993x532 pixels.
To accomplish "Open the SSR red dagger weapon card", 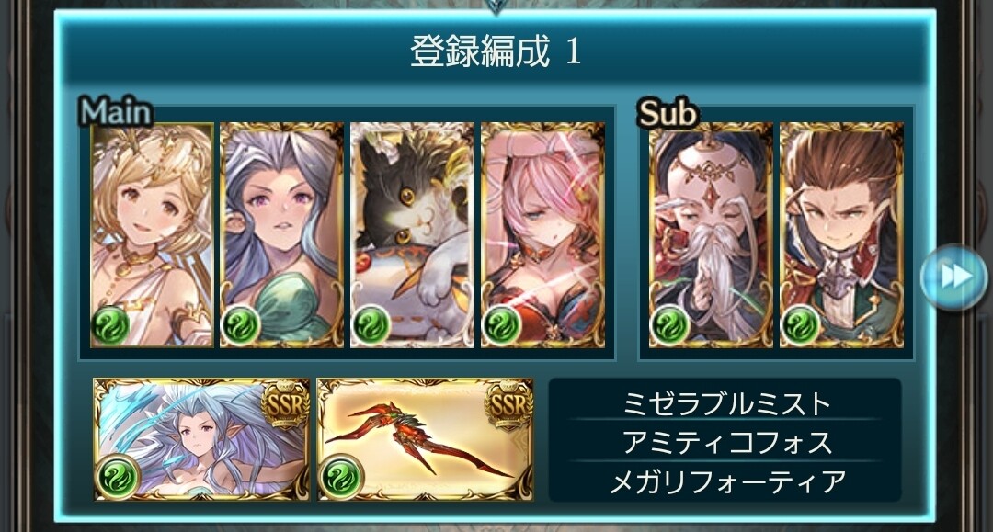I will click(425, 439).
